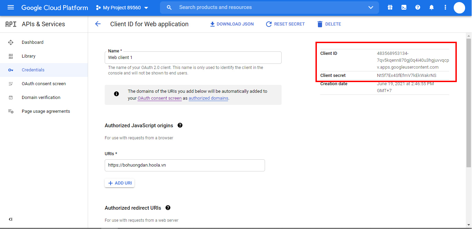The width and height of the screenshot is (472, 229).
Task: Go to Dashboard in the sidebar
Action: [x=32, y=42]
